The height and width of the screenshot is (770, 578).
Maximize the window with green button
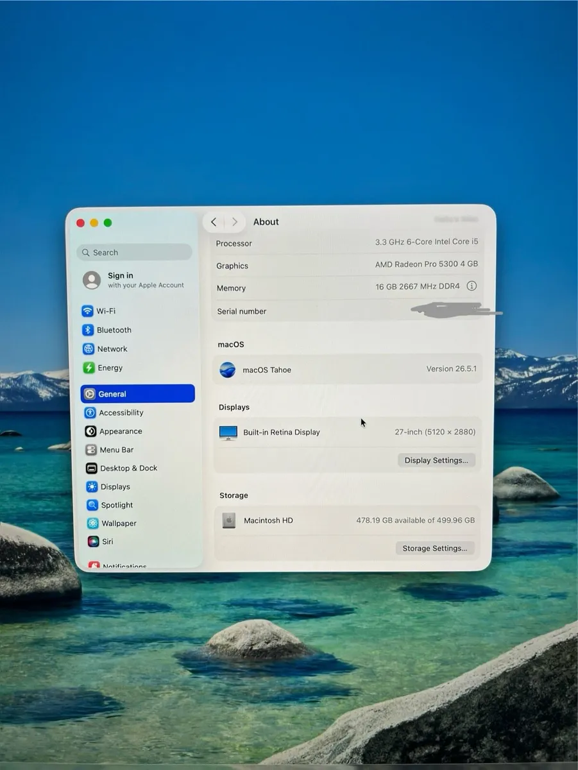click(x=108, y=223)
